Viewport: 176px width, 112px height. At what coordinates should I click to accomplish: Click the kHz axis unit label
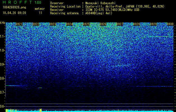point(3,23)
